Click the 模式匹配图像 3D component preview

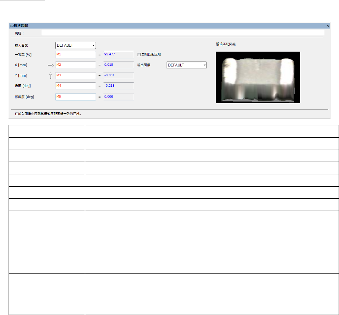pyautogui.click(x=258, y=77)
